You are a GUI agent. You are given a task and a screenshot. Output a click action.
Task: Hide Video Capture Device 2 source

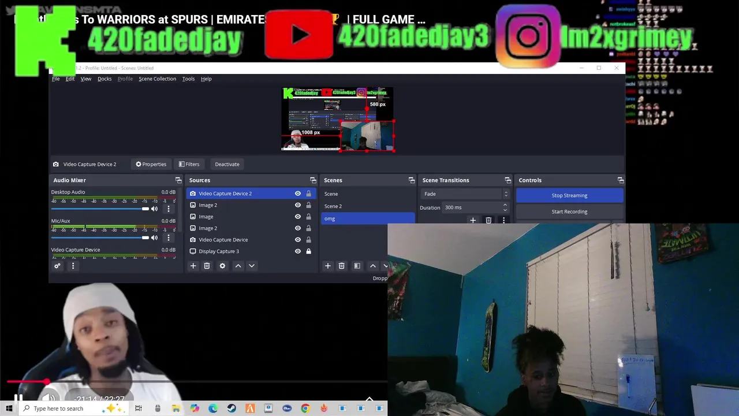298,194
